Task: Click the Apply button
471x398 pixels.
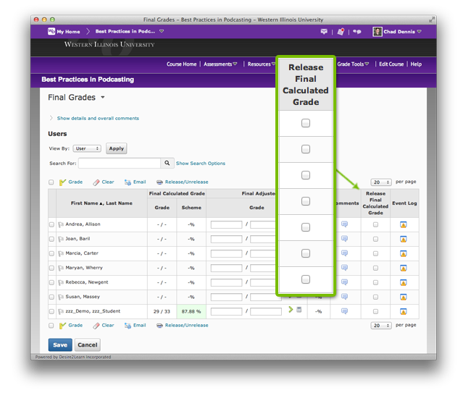Action: pyautogui.click(x=116, y=148)
